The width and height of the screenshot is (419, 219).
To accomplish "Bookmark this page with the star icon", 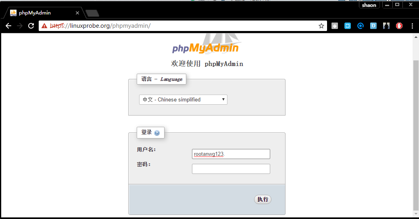I will tap(321, 26).
